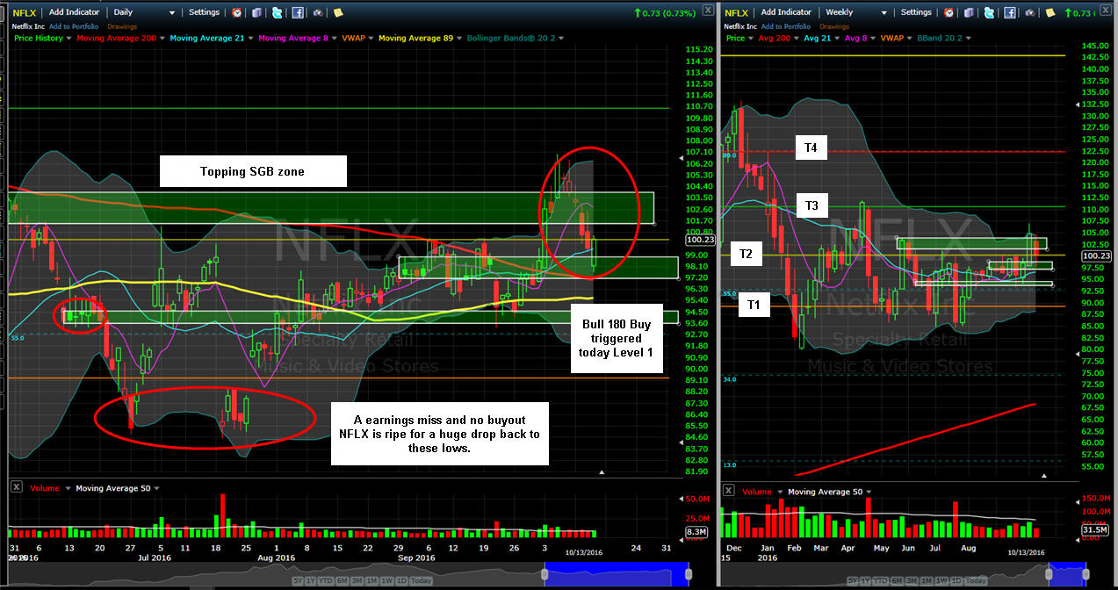The image size is (1118, 590).
Task: Click Drawings link in Daily chart
Action: tap(122, 26)
